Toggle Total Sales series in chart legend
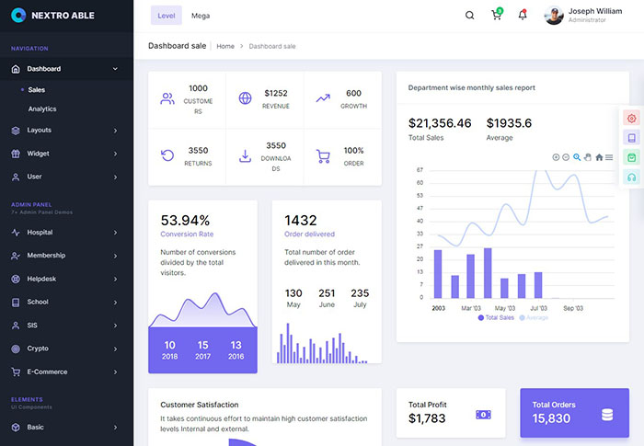Image resolution: width=644 pixels, height=446 pixels. point(496,317)
